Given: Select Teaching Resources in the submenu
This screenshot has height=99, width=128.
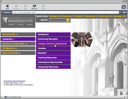Looking at the screenshot, I should (x=53, y=58).
